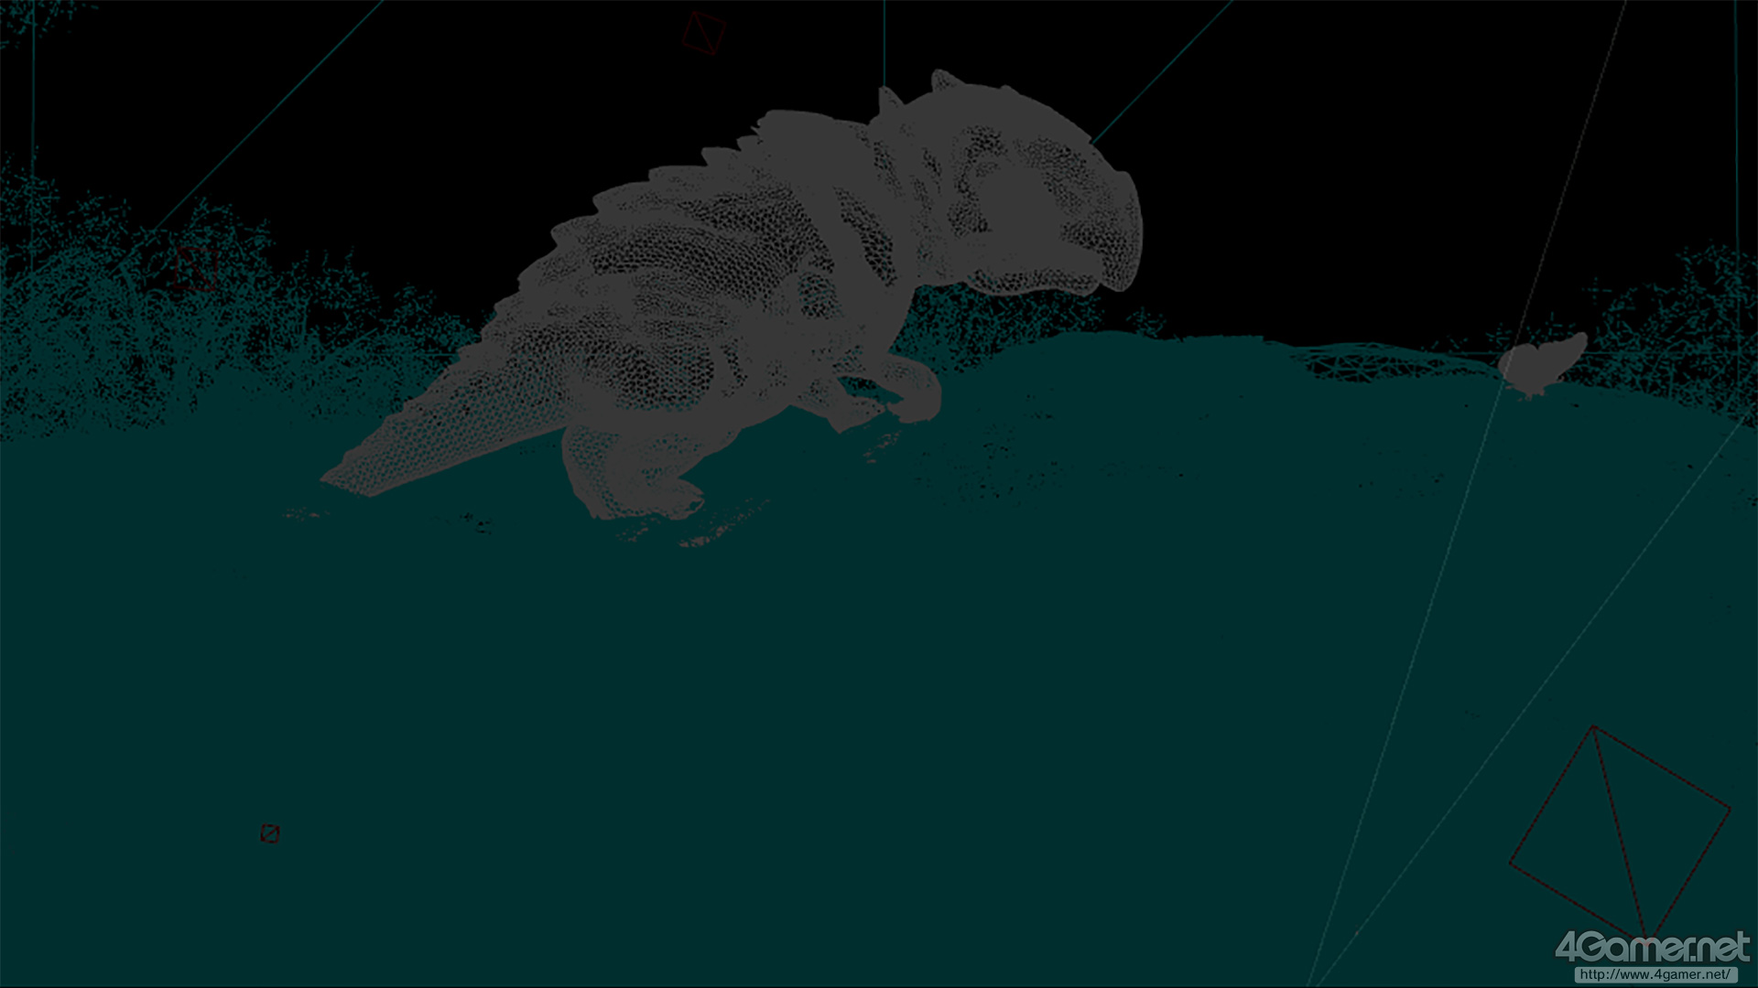The image size is (1758, 988).
Task: Open the http://www.4gamer.net/ link
Action: [1655, 975]
